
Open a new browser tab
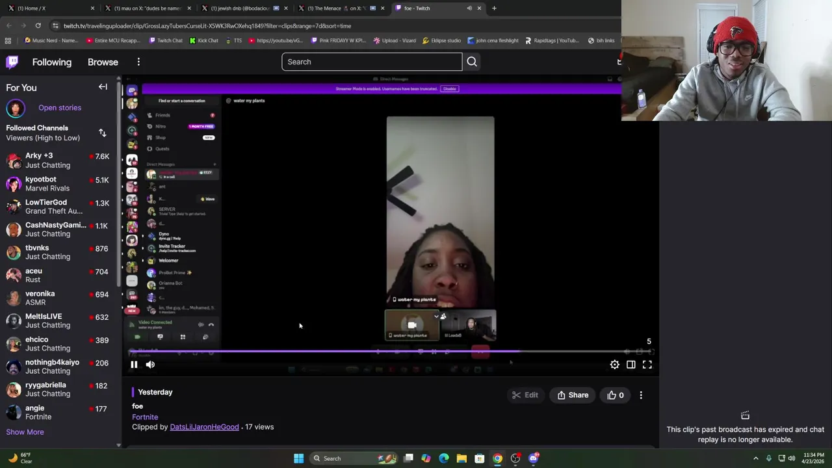494,8
